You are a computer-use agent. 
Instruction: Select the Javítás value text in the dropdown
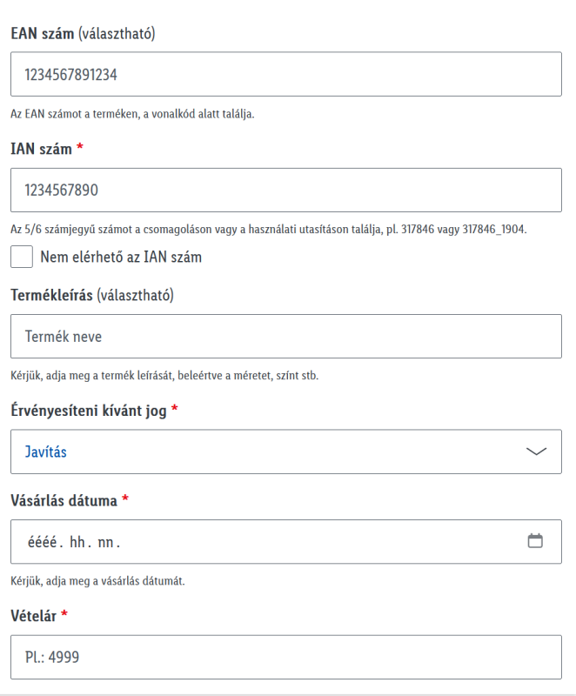click(x=46, y=452)
